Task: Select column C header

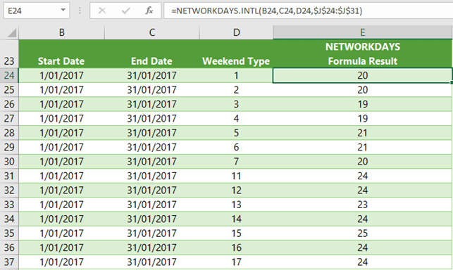Action: tap(151, 32)
